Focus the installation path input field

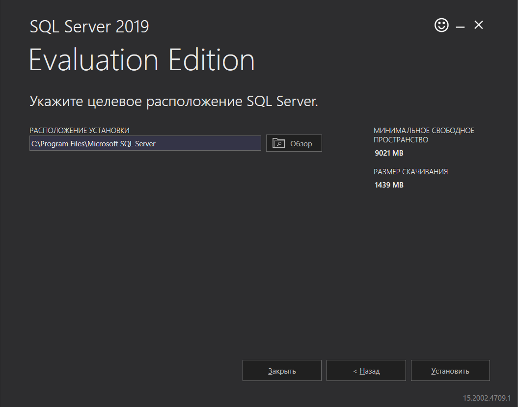pyautogui.click(x=145, y=143)
